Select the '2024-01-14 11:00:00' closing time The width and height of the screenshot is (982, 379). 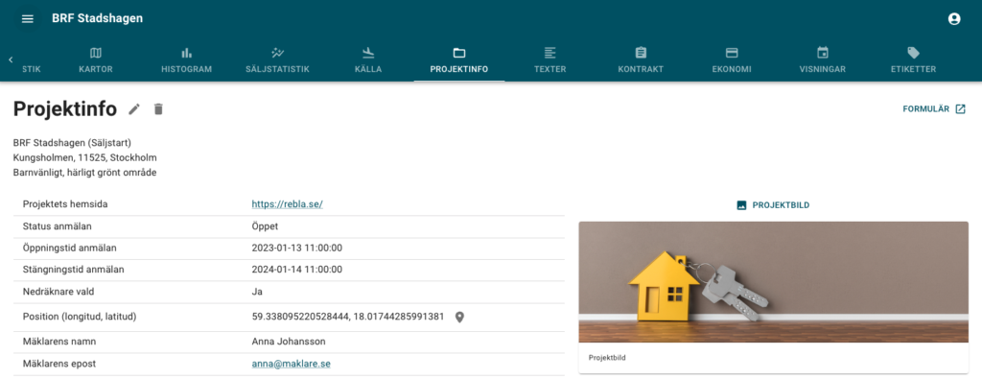297,270
